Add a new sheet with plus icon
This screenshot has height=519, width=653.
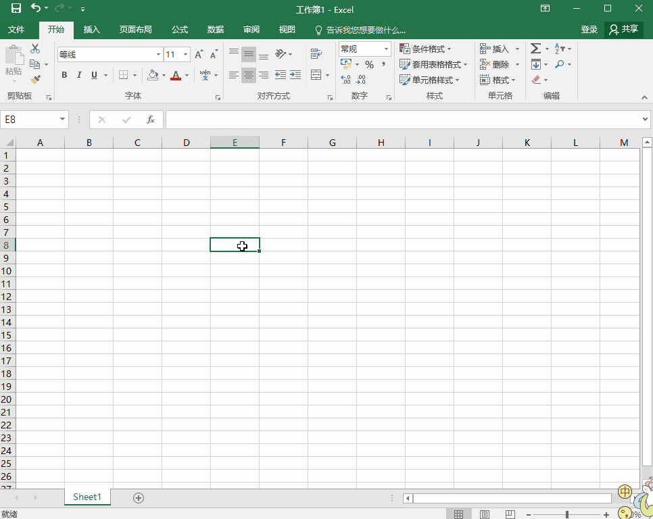point(139,498)
